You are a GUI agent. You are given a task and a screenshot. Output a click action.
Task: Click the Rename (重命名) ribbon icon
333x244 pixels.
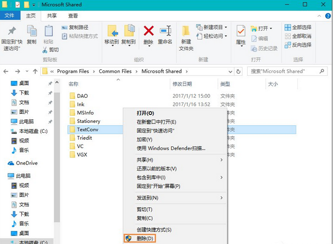click(166, 31)
